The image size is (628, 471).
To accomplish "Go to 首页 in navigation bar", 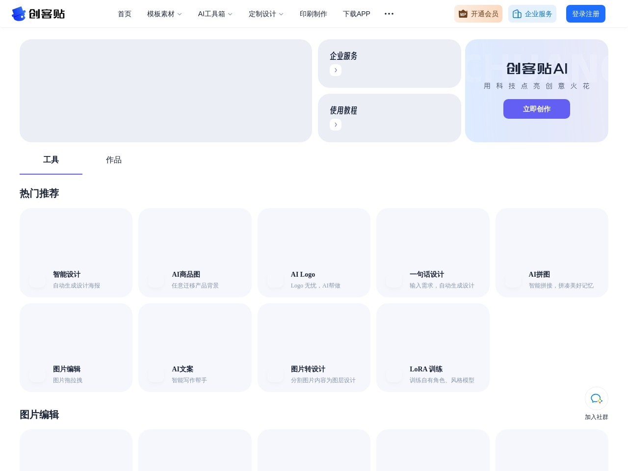I will (125, 14).
